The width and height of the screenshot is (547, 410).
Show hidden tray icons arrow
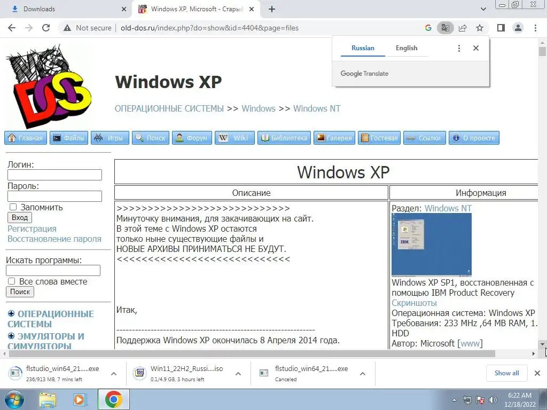pyautogui.click(x=454, y=400)
